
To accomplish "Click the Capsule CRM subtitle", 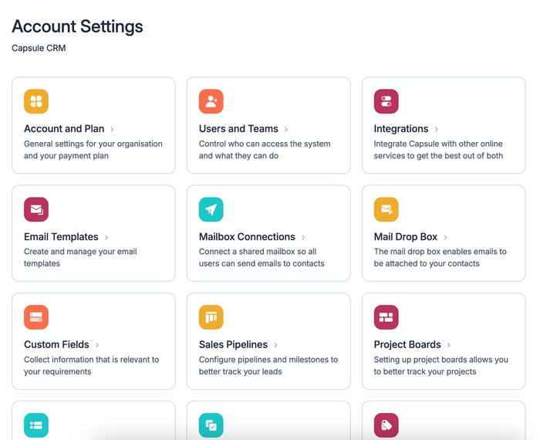I will (x=39, y=48).
